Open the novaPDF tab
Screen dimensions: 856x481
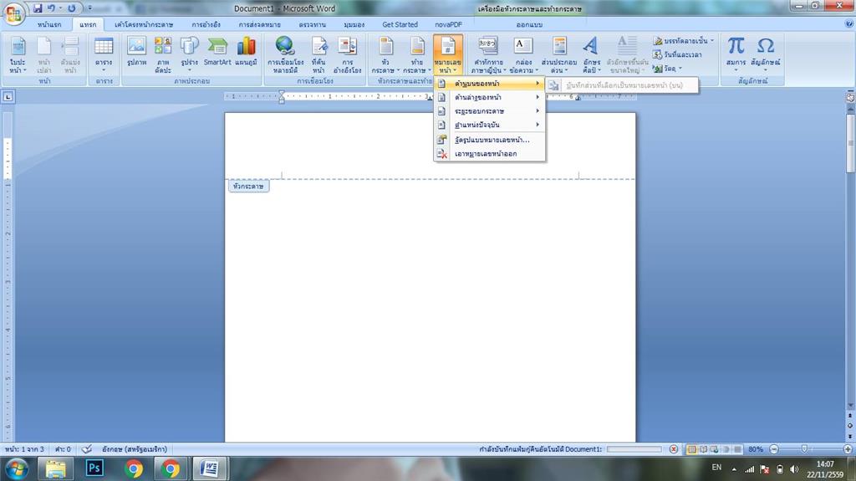[448, 24]
